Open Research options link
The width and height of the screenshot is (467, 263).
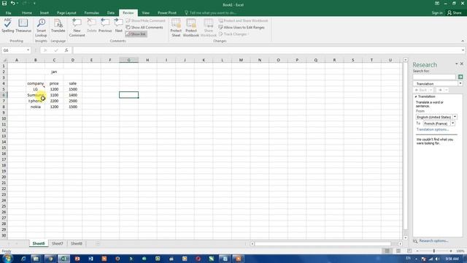click(x=433, y=240)
